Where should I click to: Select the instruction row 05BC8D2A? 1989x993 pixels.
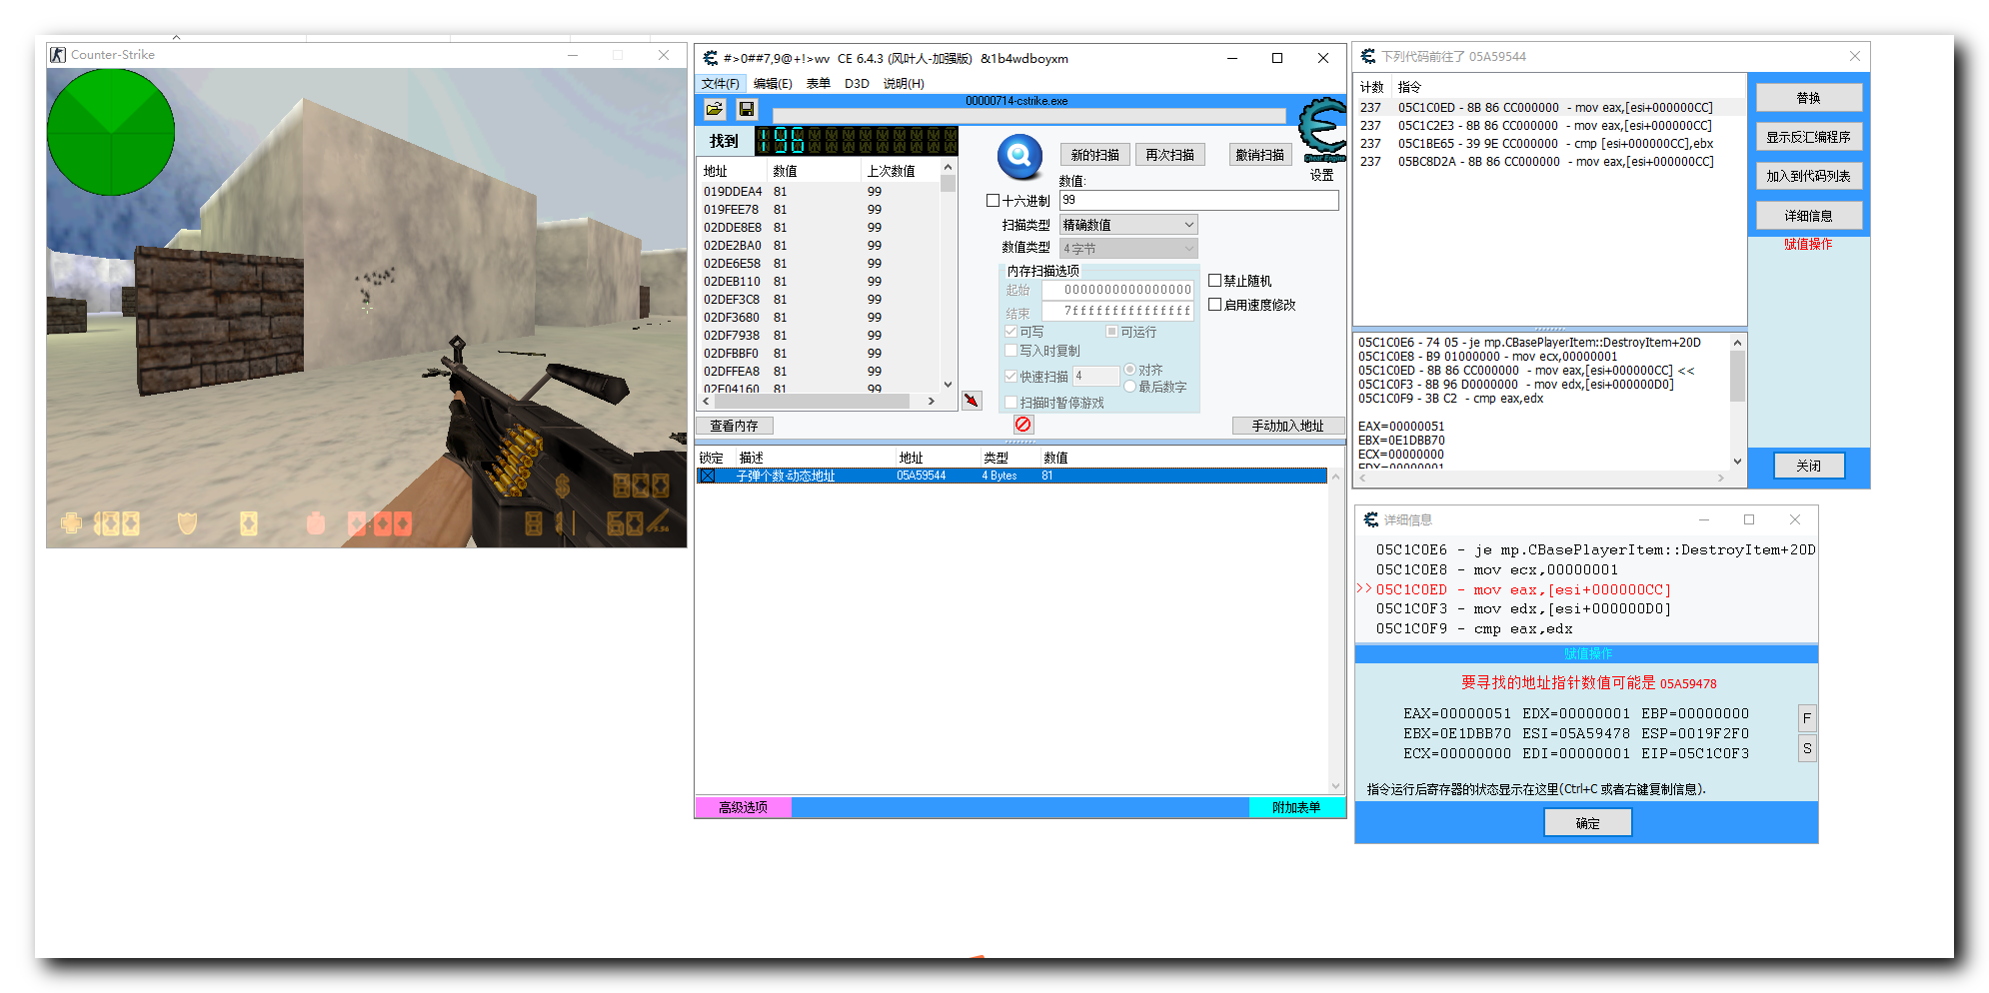[1549, 162]
